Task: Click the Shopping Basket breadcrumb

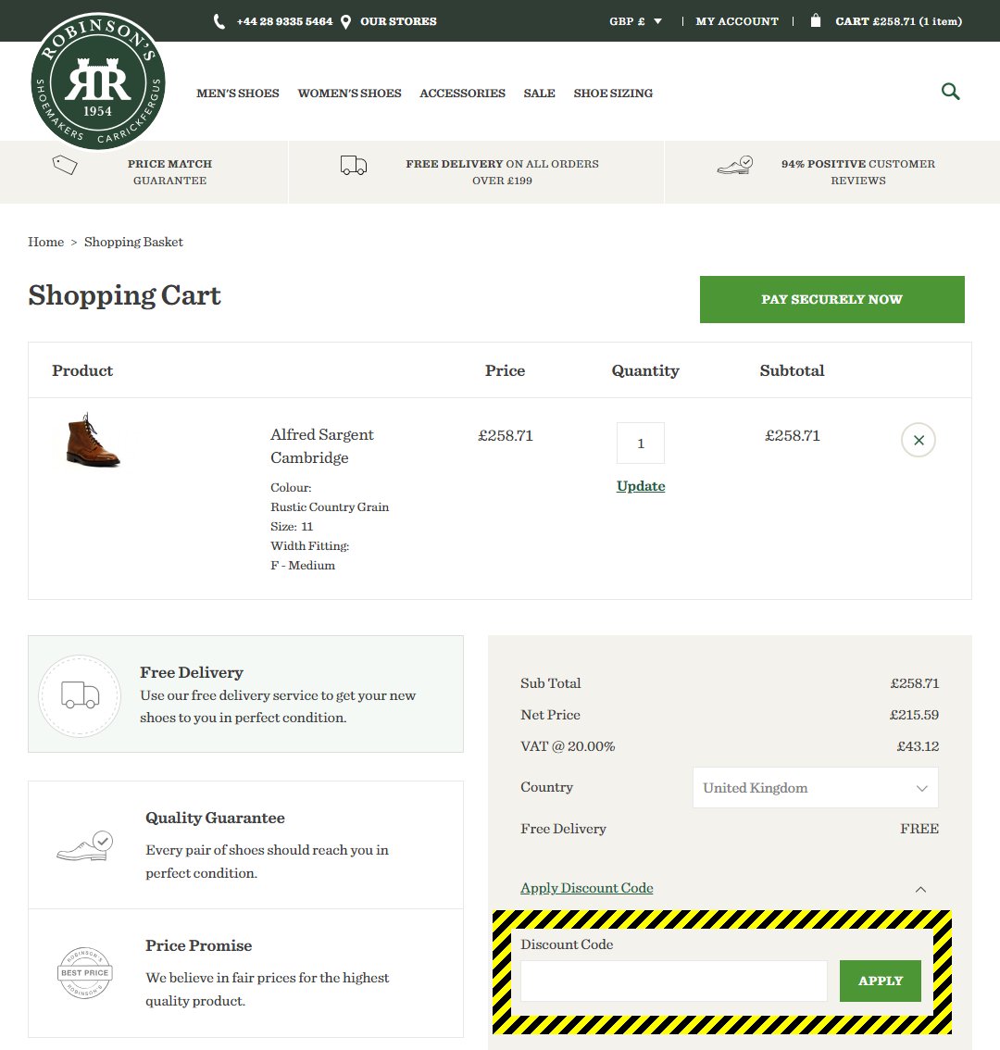Action: pos(133,242)
